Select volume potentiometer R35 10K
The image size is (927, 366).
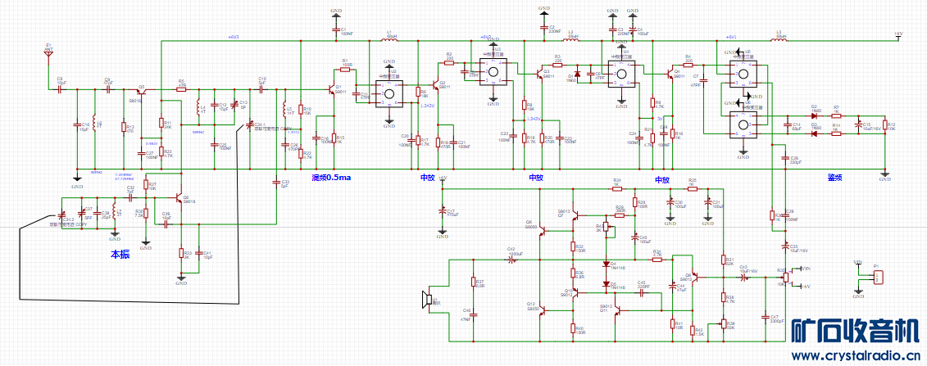click(x=786, y=276)
